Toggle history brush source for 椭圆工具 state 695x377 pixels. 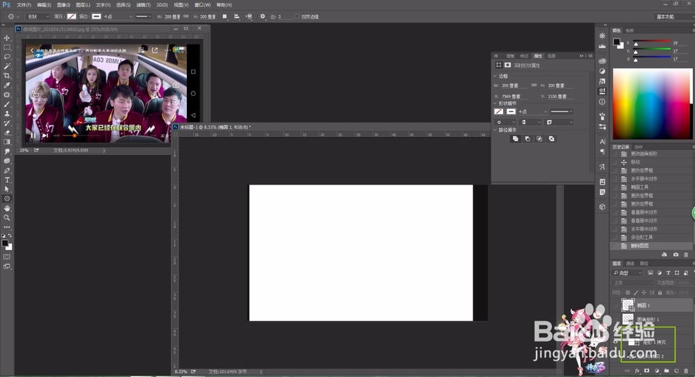pos(614,187)
